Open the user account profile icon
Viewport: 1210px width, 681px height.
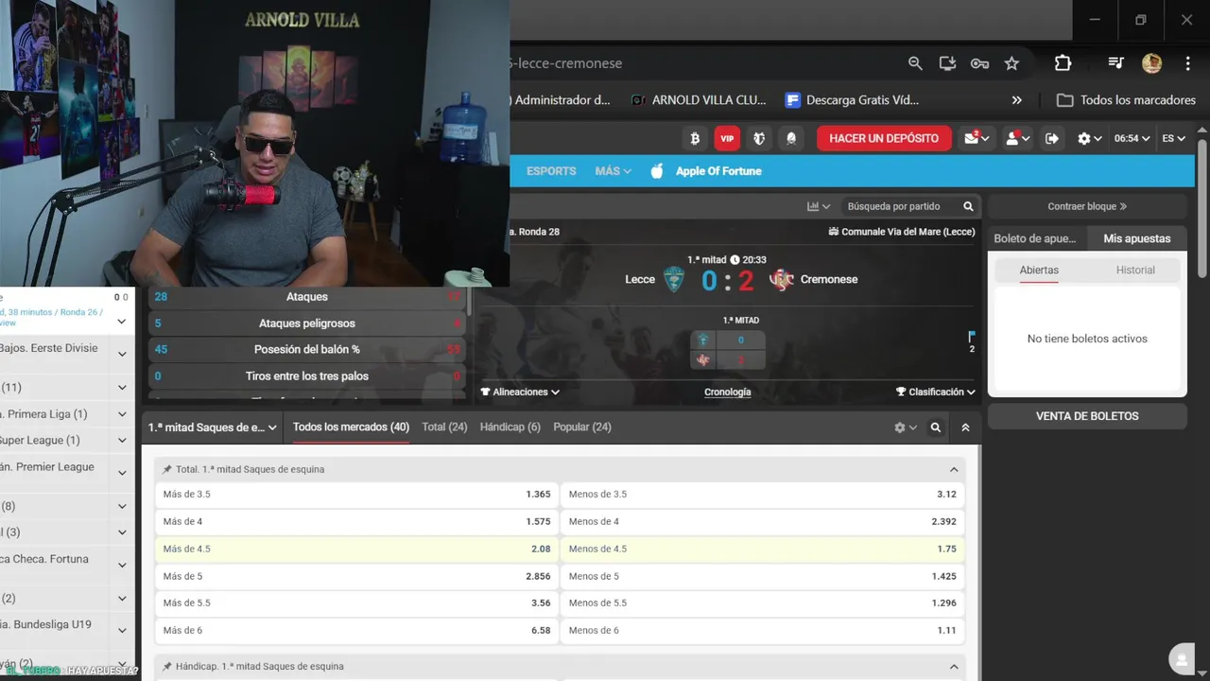(1017, 138)
